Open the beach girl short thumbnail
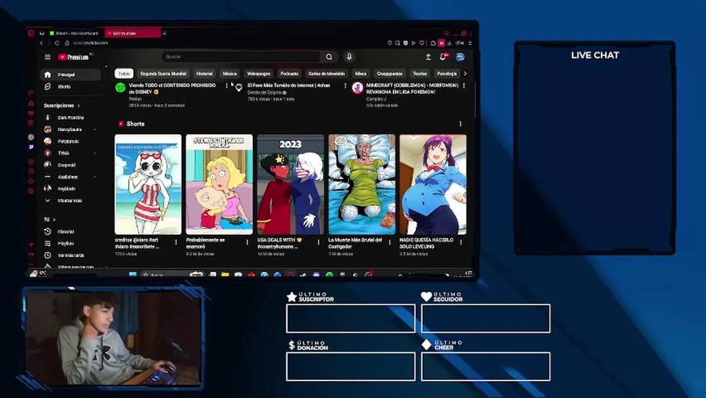The height and width of the screenshot is (398, 706). (x=148, y=185)
